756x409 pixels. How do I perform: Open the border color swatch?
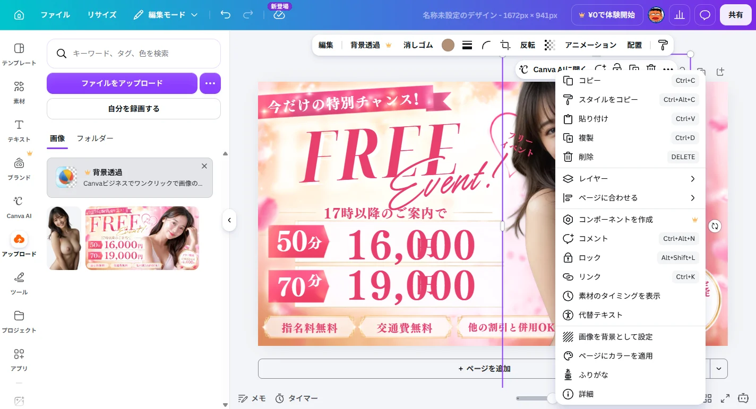448,45
